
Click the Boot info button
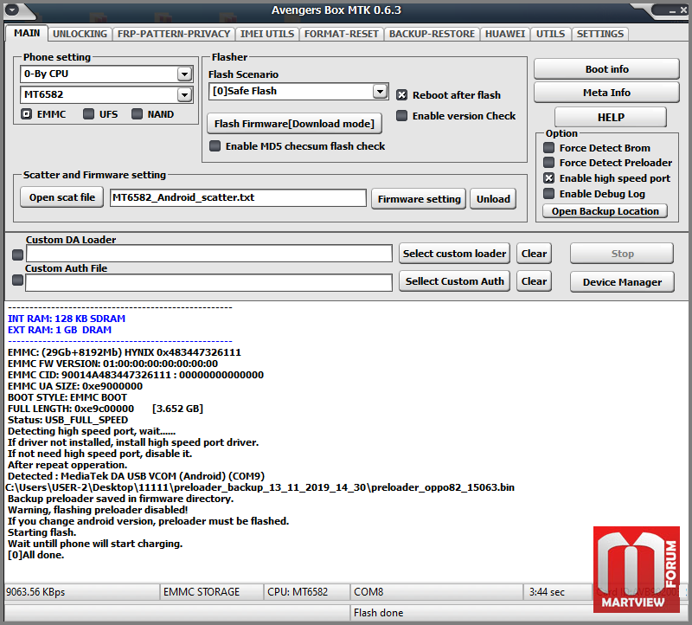coord(606,69)
